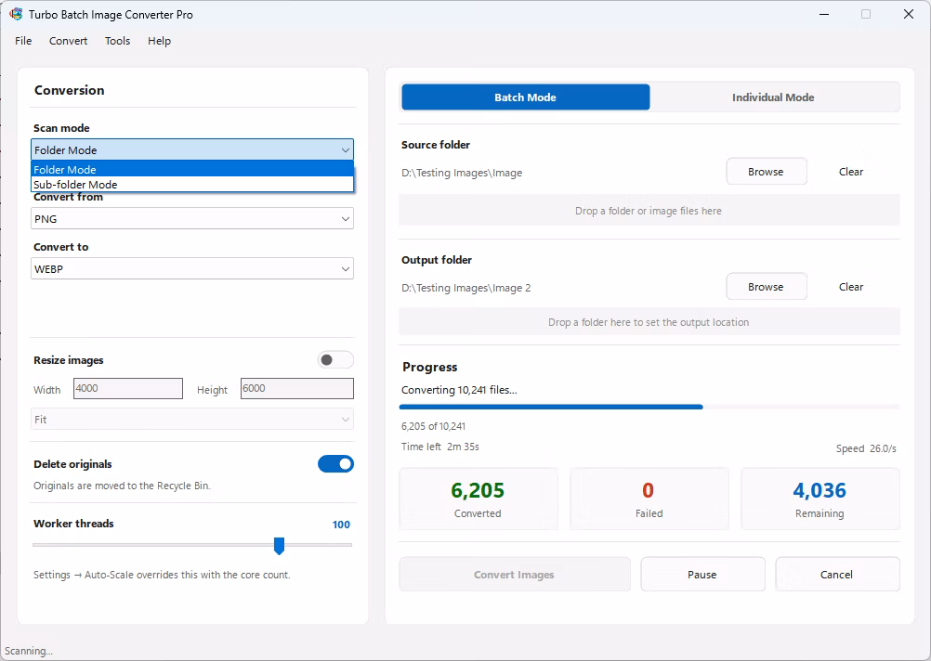Pause the conversion

702,575
